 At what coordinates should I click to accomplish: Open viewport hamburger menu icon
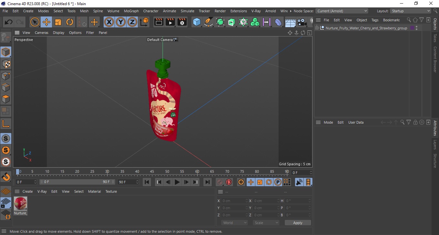tap(17, 33)
